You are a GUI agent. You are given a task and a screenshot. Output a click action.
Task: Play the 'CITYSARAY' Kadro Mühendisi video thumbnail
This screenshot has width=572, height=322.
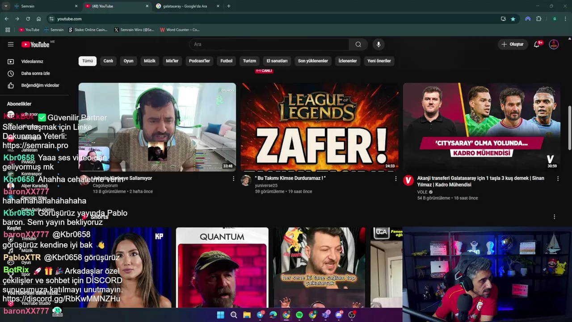click(482, 127)
